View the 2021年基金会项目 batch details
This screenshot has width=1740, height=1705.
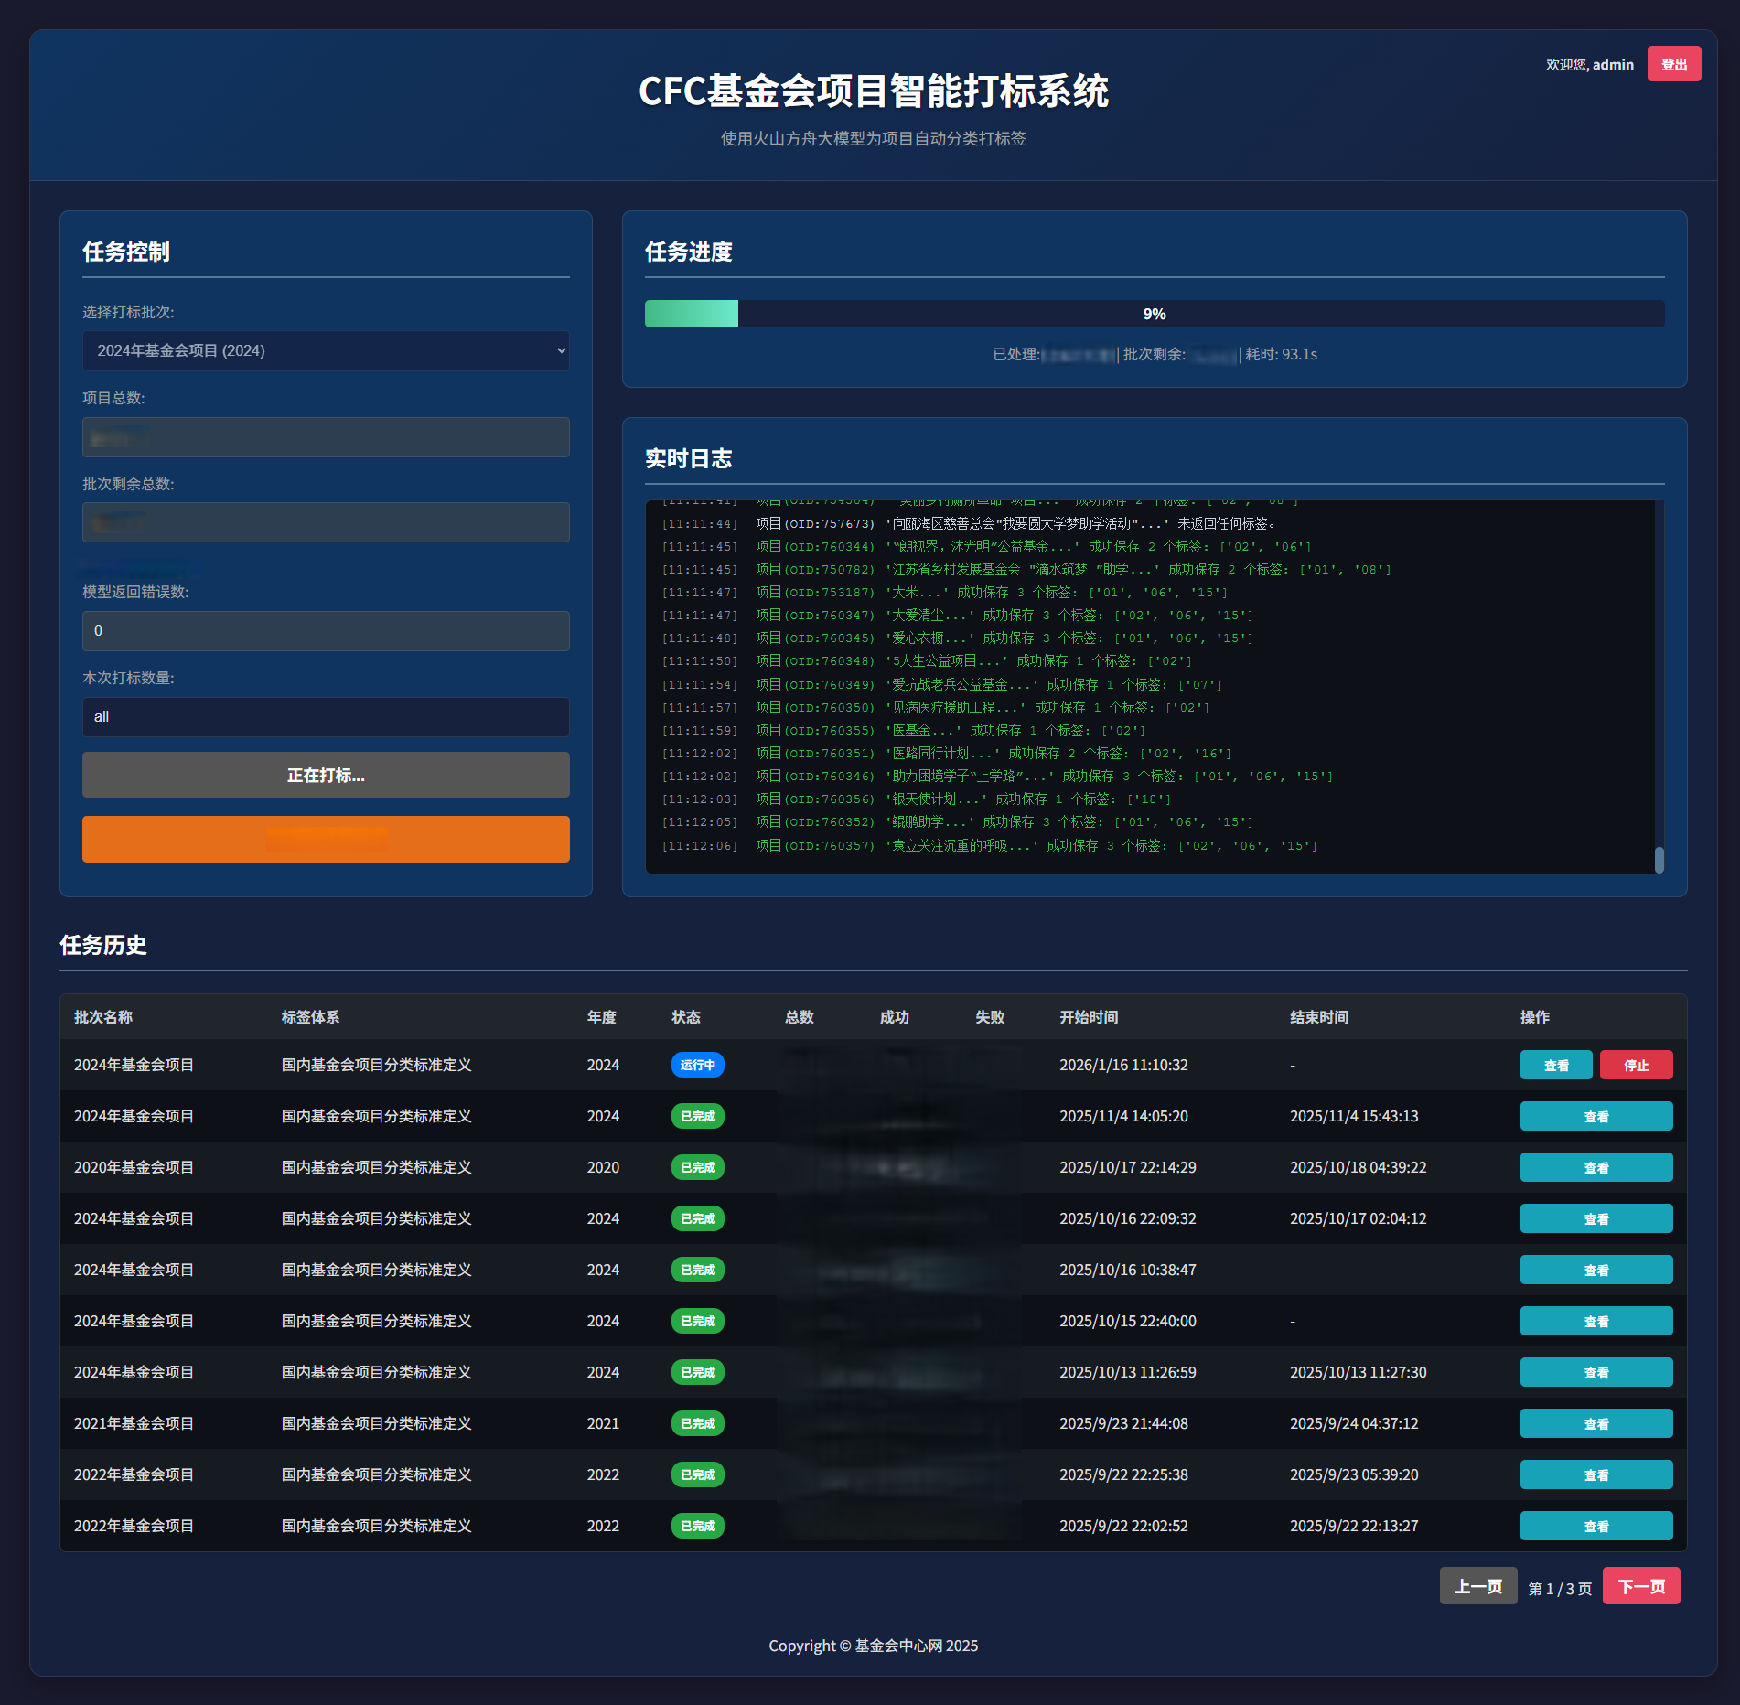1595,1424
